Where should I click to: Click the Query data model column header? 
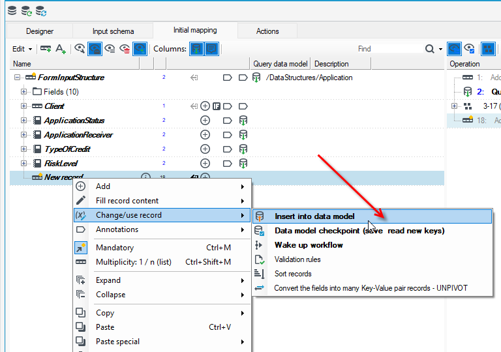[x=281, y=64]
